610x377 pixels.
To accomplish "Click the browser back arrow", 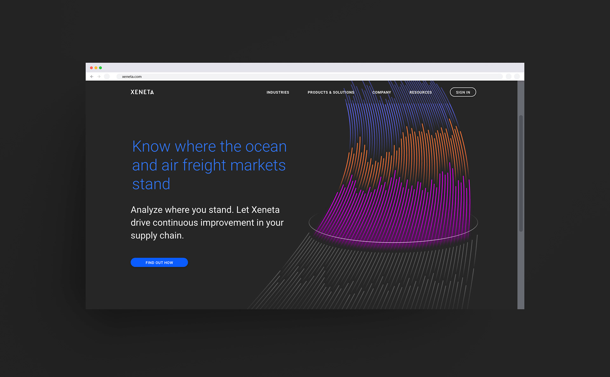I will click(x=92, y=76).
